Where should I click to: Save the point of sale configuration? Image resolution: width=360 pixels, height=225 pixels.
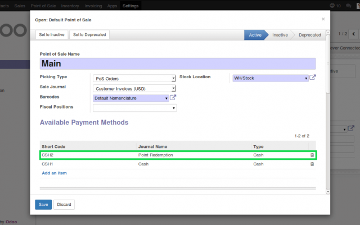[43, 205]
